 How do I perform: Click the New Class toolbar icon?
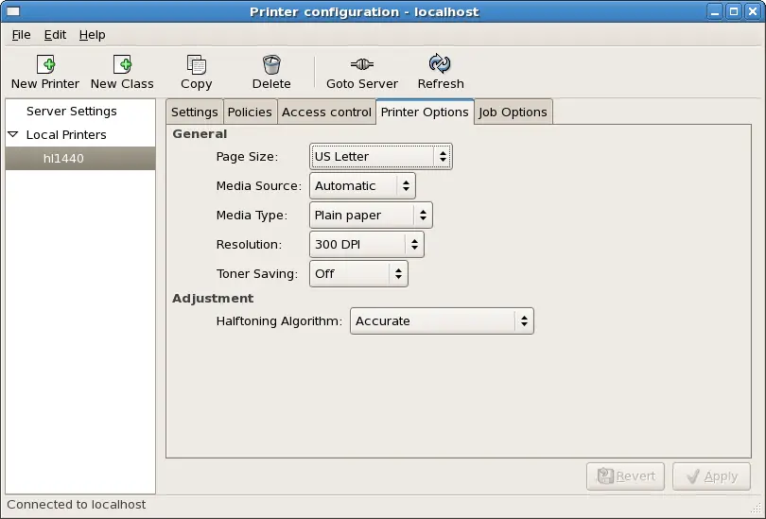point(122,64)
